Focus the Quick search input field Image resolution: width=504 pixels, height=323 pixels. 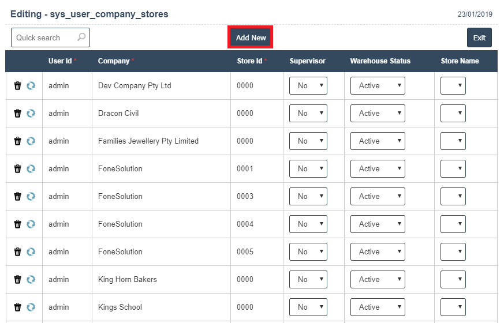[44, 37]
